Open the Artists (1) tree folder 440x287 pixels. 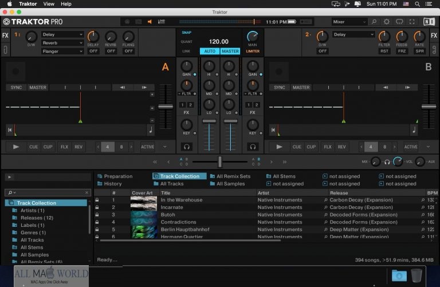tap(32, 210)
